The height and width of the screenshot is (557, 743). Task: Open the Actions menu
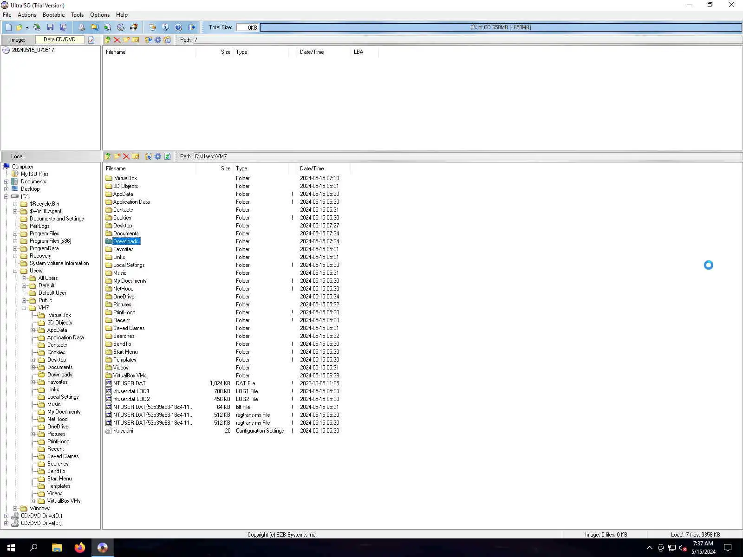click(27, 15)
